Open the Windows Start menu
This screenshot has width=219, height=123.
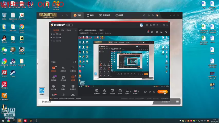[x=3, y=121]
